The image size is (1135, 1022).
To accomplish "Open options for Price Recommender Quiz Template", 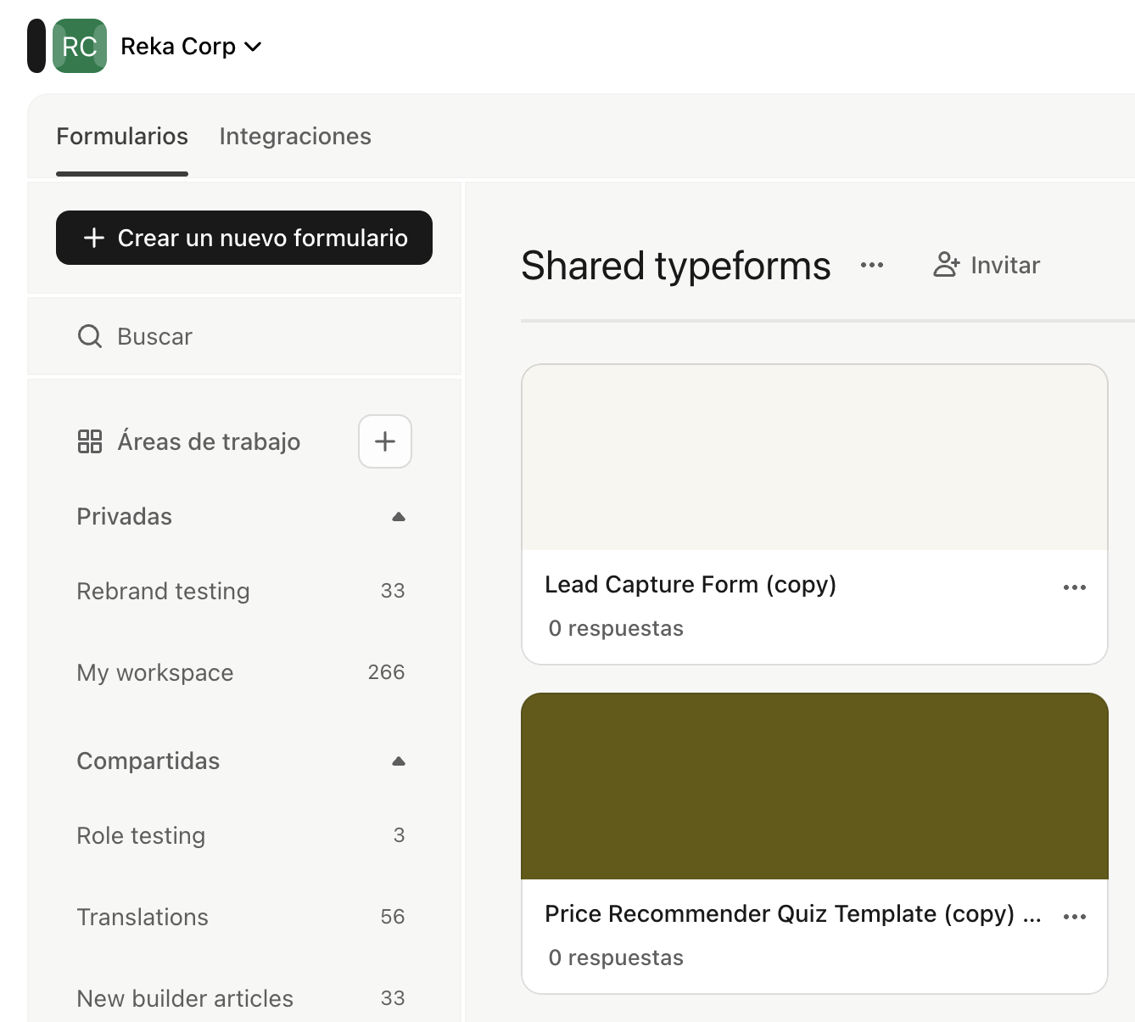I will [1075, 917].
